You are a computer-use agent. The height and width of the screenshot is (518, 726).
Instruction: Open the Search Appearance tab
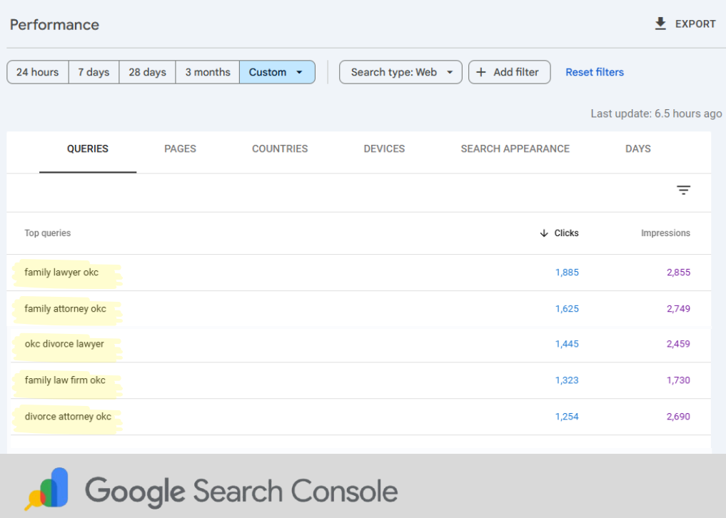515,149
